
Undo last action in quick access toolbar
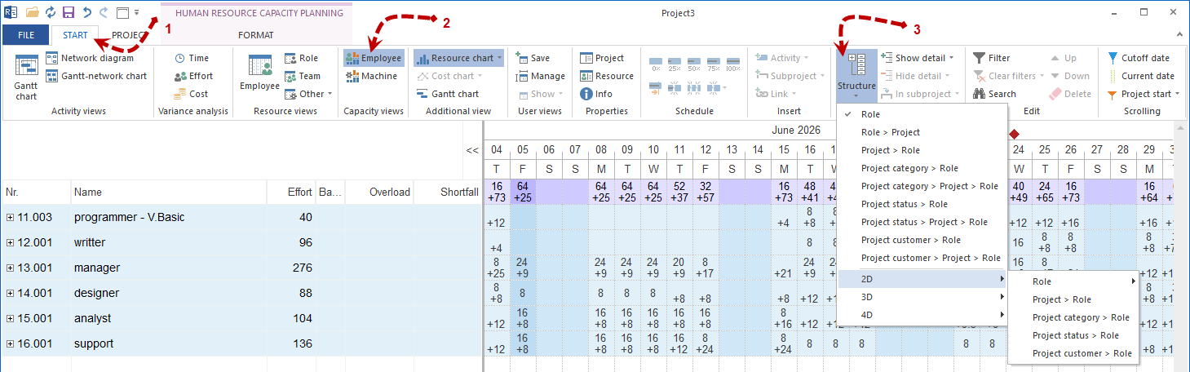[x=86, y=13]
